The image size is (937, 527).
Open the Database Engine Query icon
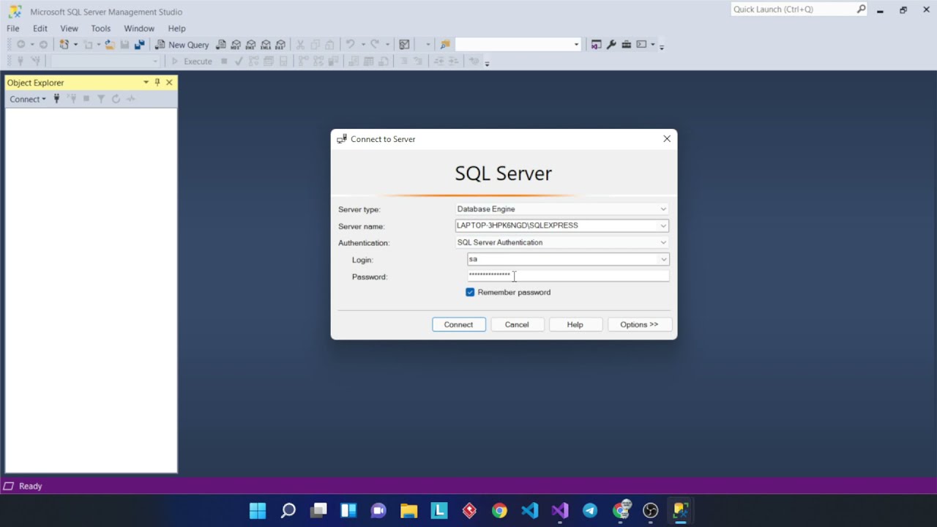[221, 45]
